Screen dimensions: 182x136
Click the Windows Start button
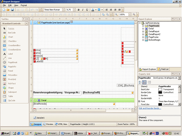(5, 133)
